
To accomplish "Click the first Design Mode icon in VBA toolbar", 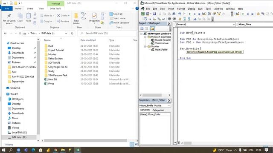I will (x=204, y=14).
